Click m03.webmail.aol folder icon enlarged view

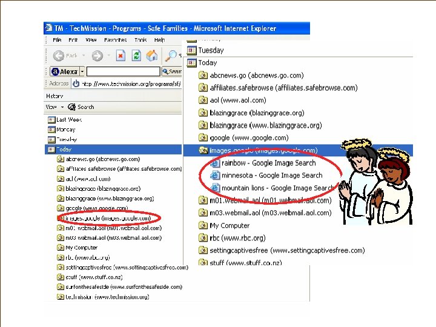203,213
